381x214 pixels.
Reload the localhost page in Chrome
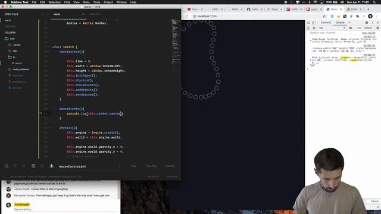[186, 16]
